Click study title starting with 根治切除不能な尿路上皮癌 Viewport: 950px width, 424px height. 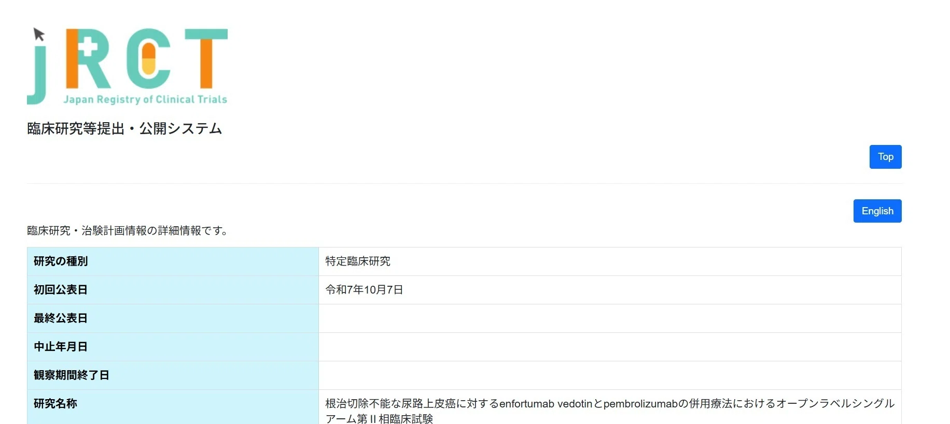[610, 411]
